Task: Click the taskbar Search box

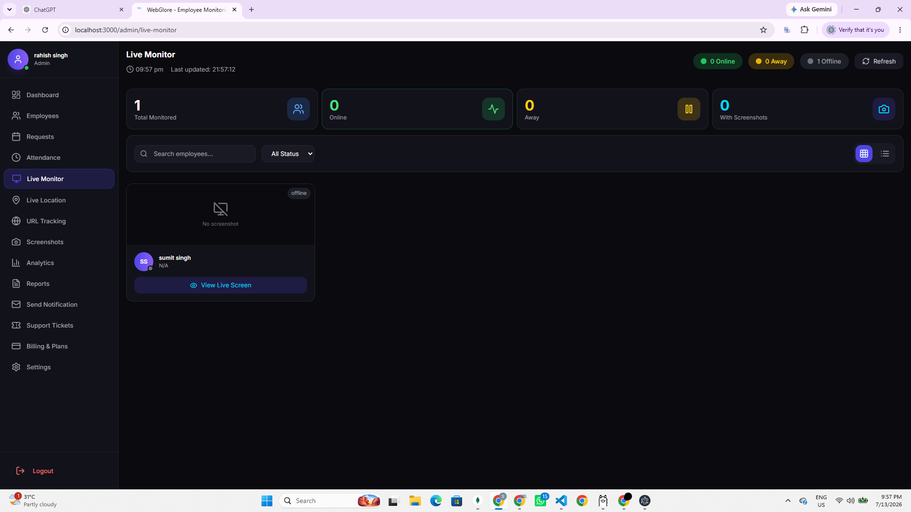Action: [x=331, y=501]
